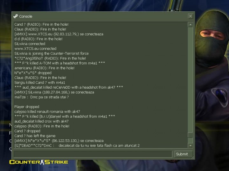This screenshot has height=171, width=229.
Task: Click the Counter-Strike logo
Action: [x=39, y=162]
